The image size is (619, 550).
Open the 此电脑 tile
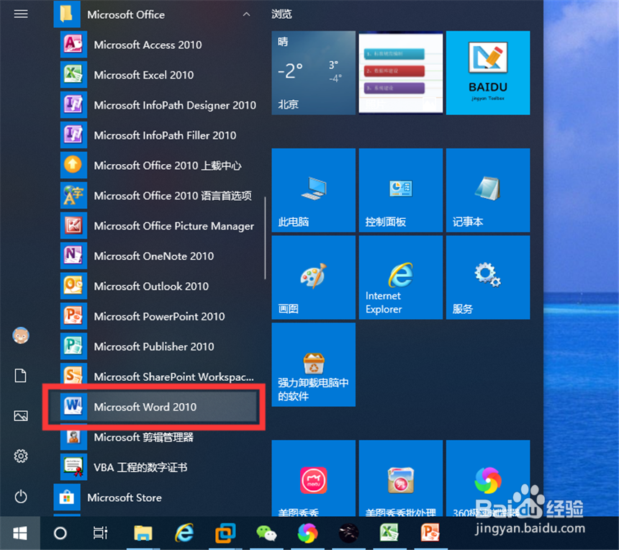pos(313,190)
